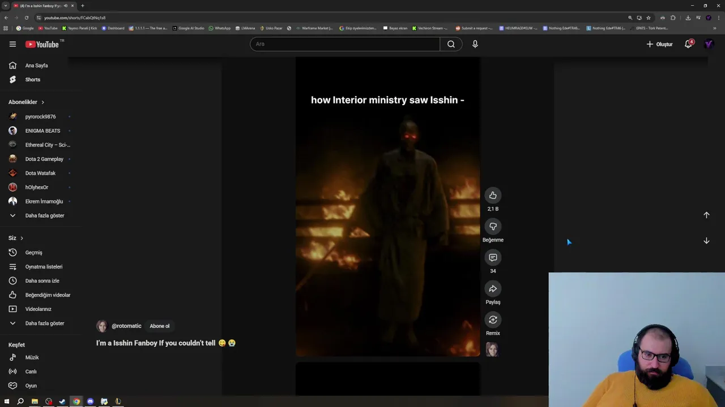This screenshot has width=725, height=407.
Task: Remix this Short
Action: tap(493, 320)
